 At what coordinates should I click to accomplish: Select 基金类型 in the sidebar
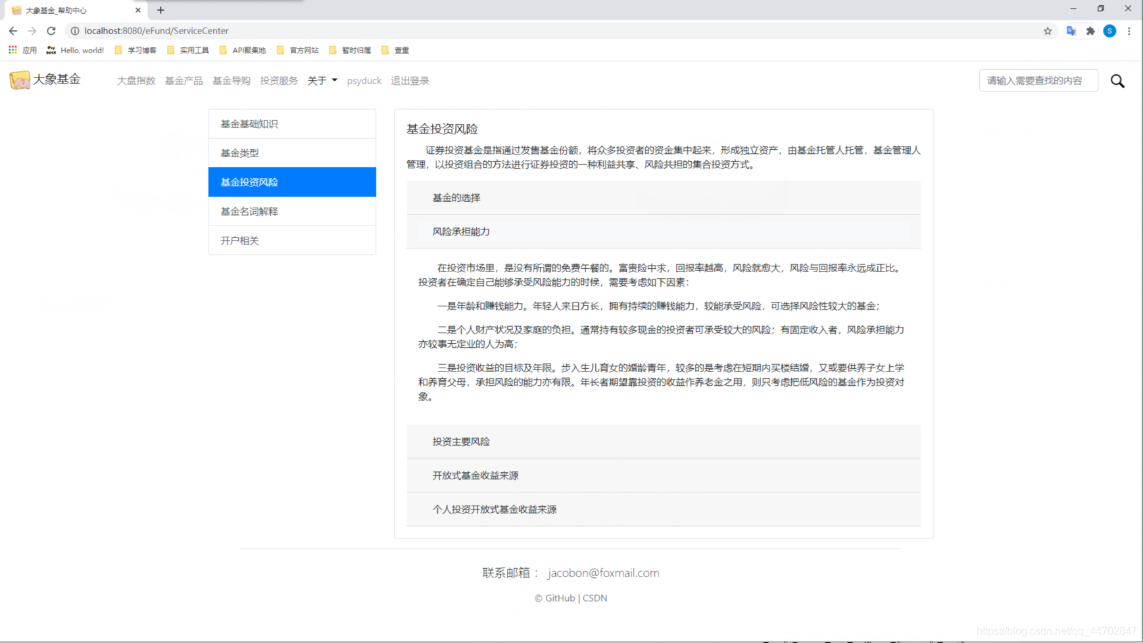click(292, 153)
